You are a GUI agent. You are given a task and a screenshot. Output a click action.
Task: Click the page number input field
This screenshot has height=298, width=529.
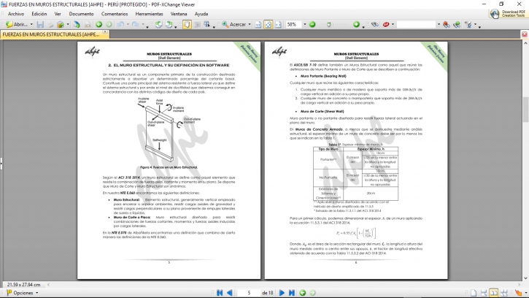[248, 292]
